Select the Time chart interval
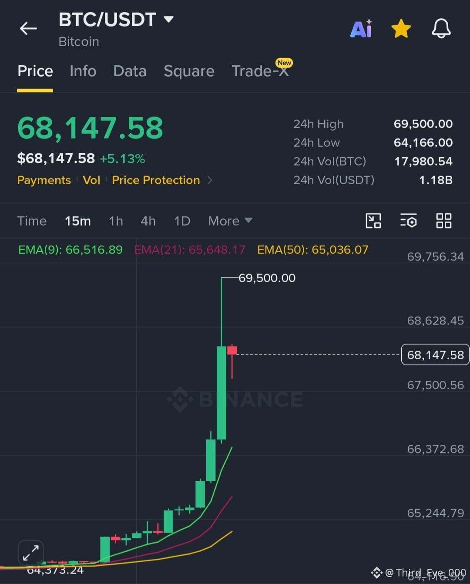This screenshot has width=470, height=584. click(32, 221)
